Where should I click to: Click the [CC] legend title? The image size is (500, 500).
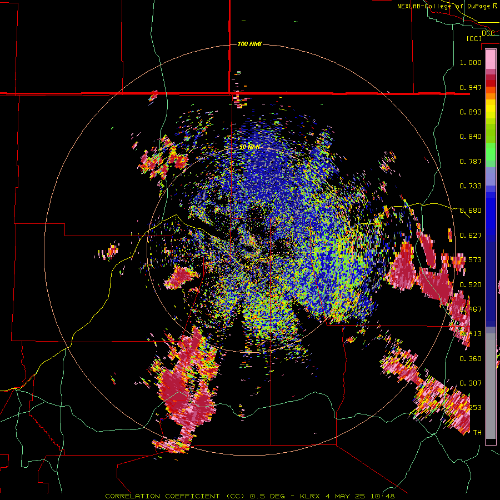click(x=474, y=38)
